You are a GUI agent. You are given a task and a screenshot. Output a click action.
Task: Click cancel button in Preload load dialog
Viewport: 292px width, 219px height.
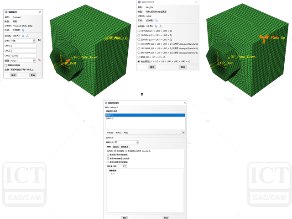32,75
